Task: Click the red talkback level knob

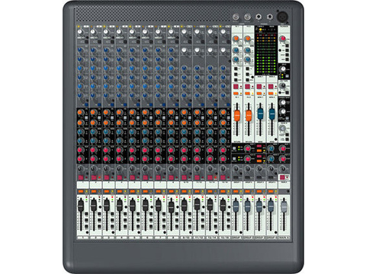Action: [282, 39]
